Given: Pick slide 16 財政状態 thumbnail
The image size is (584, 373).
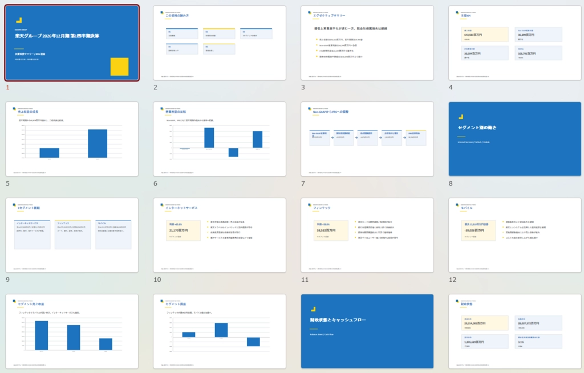Looking at the screenshot, I should pos(515,331).
